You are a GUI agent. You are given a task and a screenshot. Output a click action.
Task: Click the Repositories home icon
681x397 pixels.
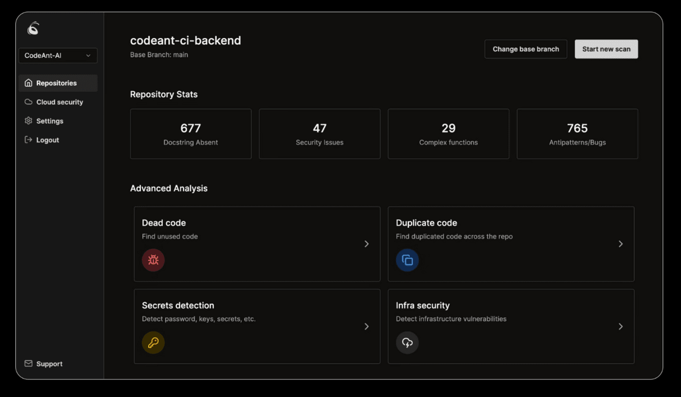(x=28, y=83)
